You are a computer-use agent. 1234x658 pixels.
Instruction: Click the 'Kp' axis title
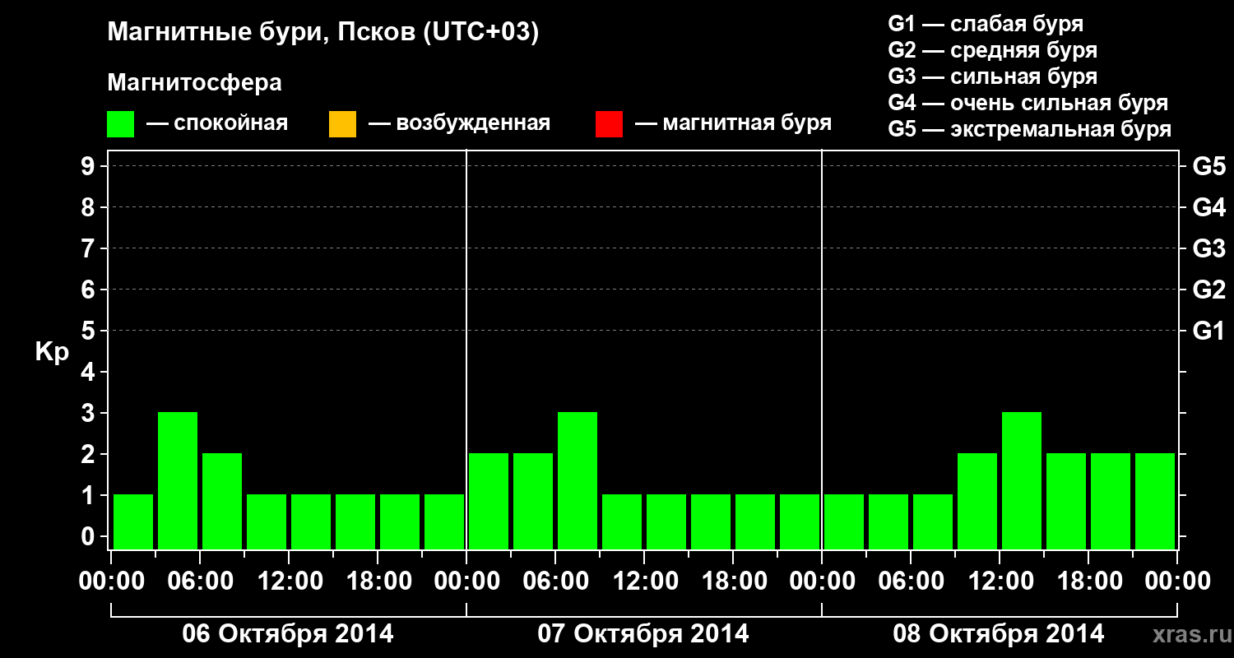click(x=52, y=352)
